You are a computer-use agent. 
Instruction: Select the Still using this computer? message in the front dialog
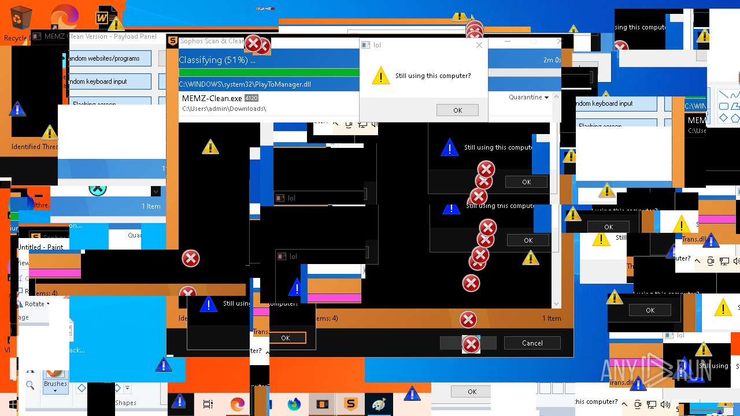pos(433,76)
